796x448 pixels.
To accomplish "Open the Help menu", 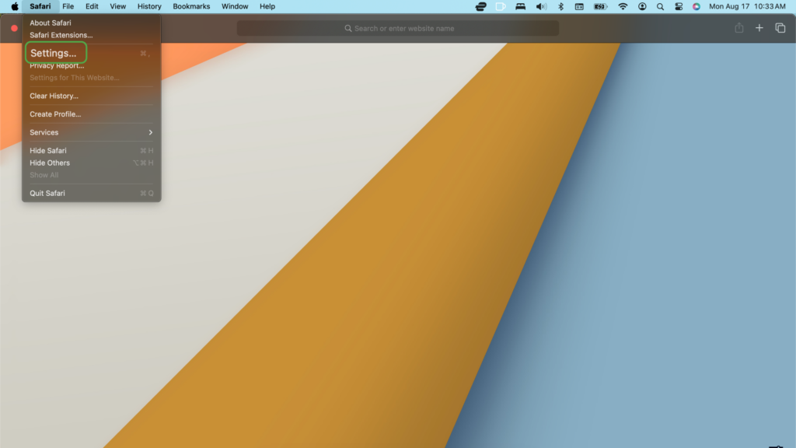I will tap(267, 6).
